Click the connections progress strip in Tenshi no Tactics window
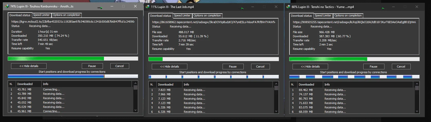This screenshot has width=431, height=122. [354, 77]
